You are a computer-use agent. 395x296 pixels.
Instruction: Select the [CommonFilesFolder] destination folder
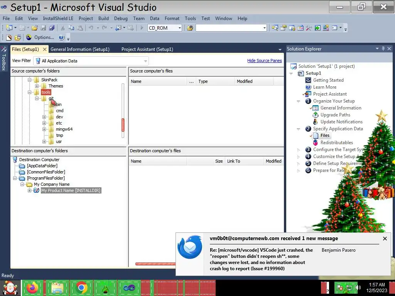tap(46, 172)
